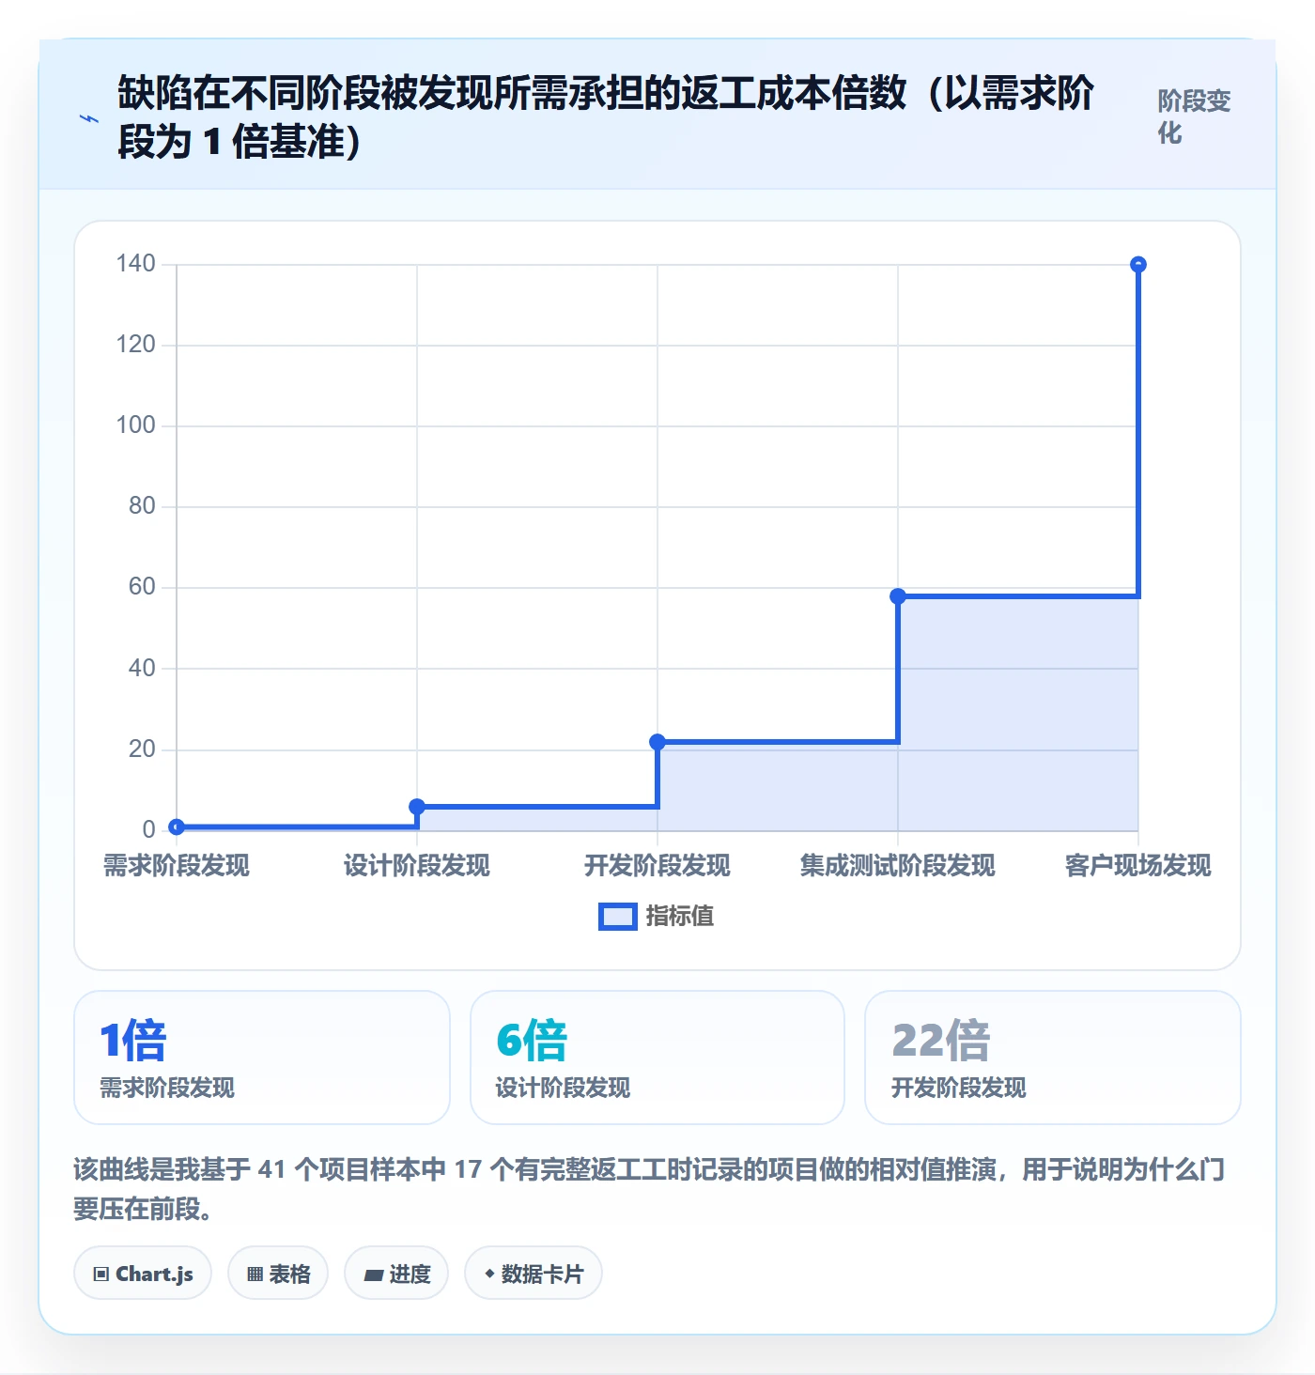The height and width of the screenshot is (1375, 1315).
Task: Click the y-axis value 60
Action: point(142,587)
